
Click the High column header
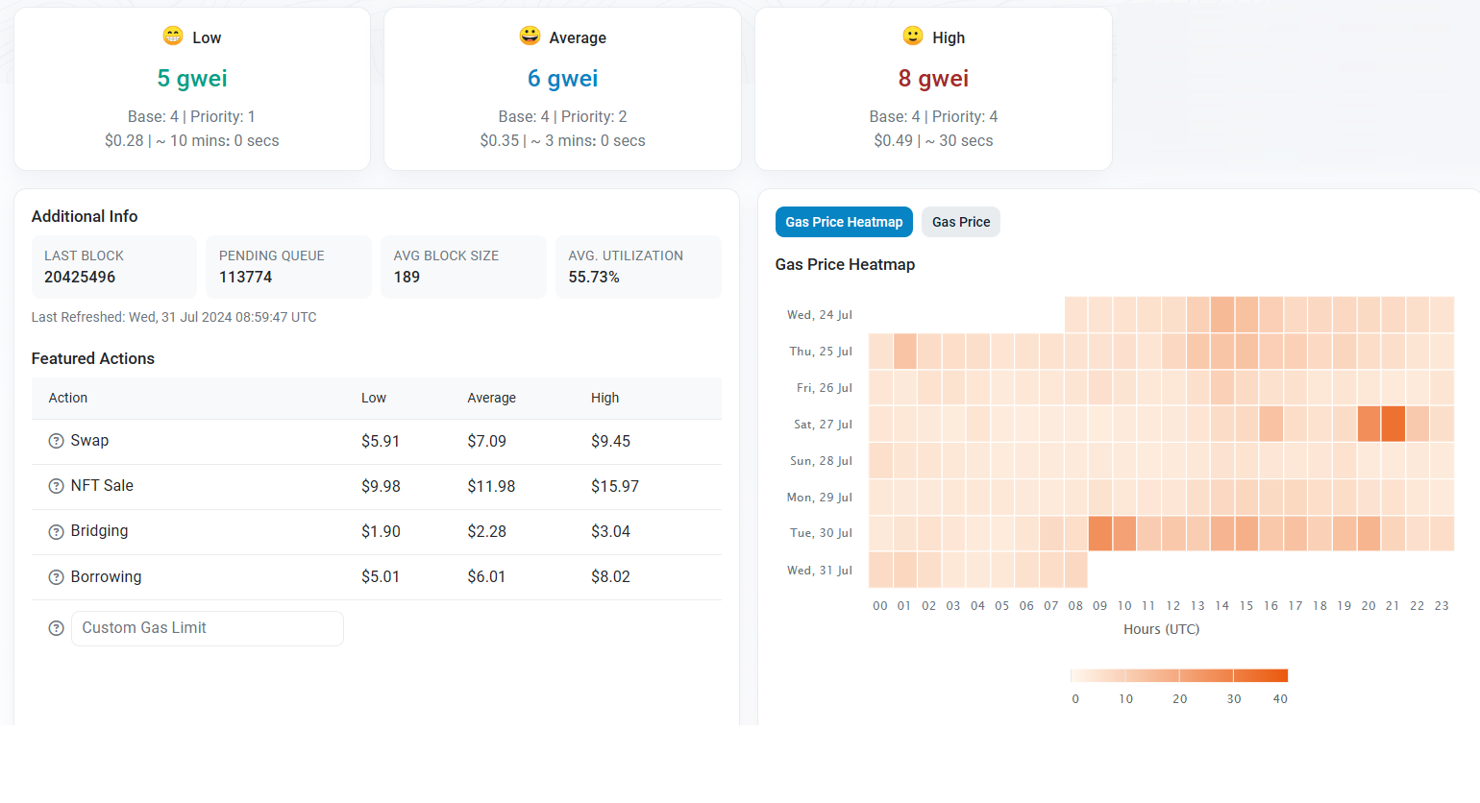(x=605, y=398)
